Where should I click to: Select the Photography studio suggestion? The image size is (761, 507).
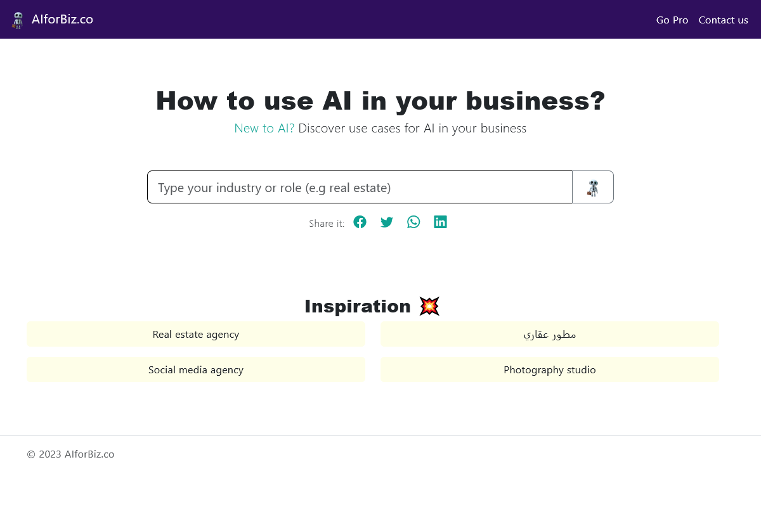549,369
